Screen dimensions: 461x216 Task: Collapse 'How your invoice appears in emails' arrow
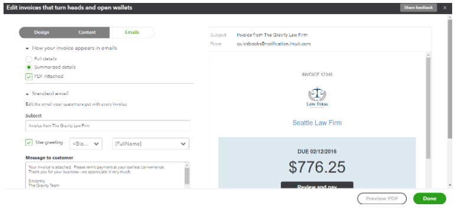[27, 48]
